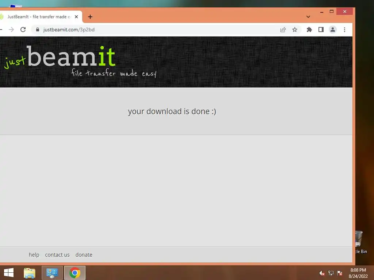Screen dimensions: 374x280
Task: Toggle Chrome side panel
Action: [x=321, y=30]
